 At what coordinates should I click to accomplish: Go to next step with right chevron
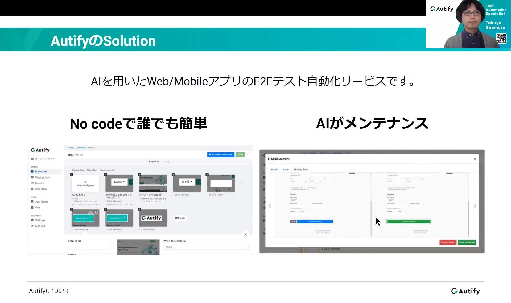475,206
